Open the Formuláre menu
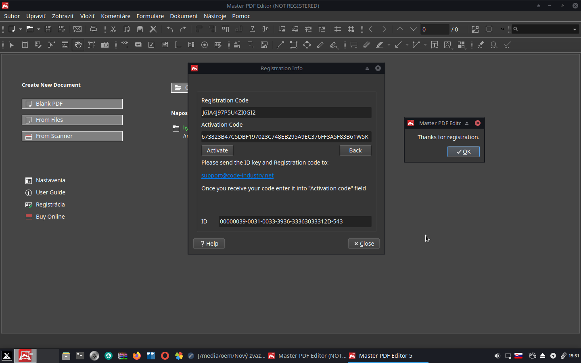 tap(150, 16)
